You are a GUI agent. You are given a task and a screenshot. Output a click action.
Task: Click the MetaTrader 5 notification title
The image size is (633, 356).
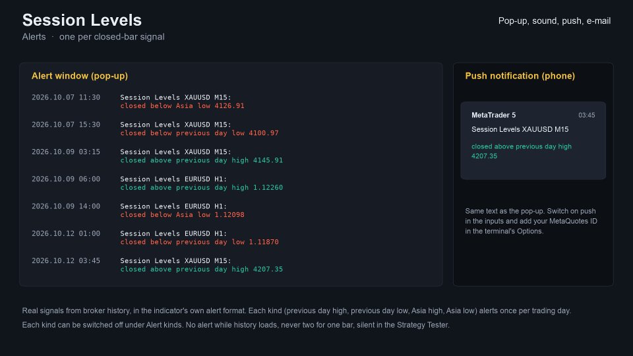point(493,115)
